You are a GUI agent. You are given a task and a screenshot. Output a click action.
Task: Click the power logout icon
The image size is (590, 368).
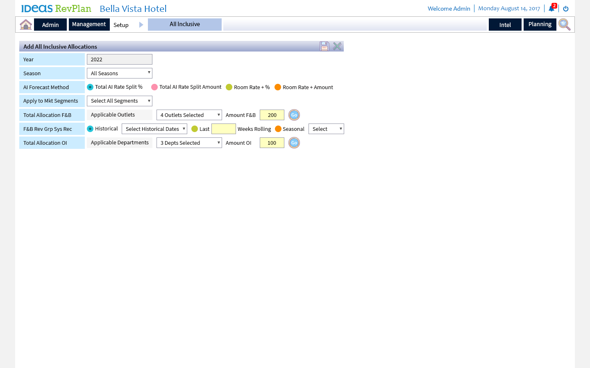tap(566, 9)
